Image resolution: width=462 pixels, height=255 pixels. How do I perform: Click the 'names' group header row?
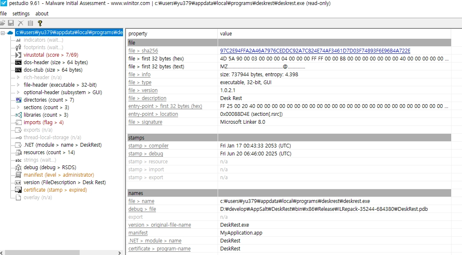point(289,193)
